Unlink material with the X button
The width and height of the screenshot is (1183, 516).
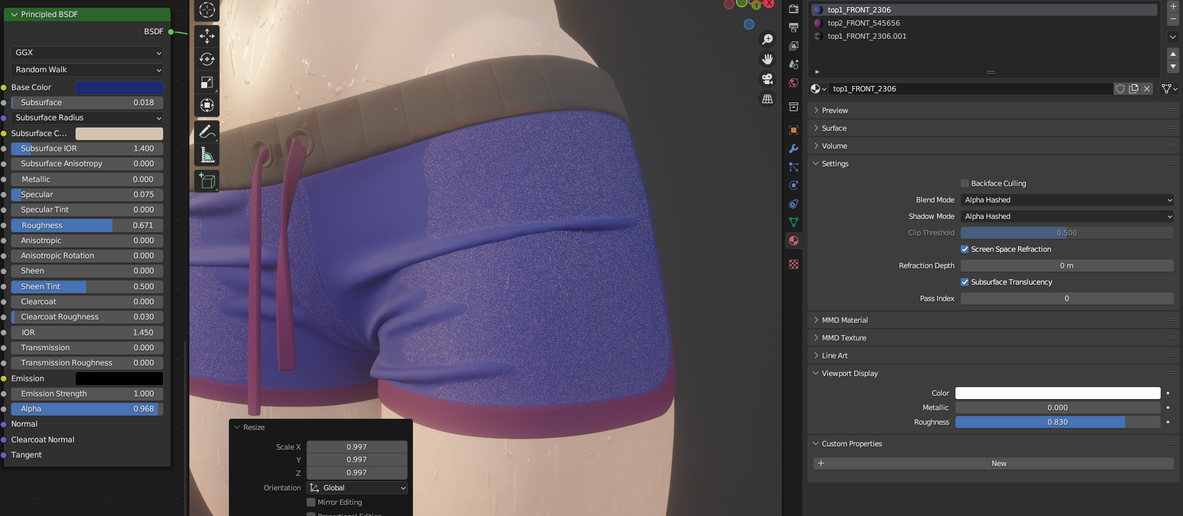tap(1147, 89)
